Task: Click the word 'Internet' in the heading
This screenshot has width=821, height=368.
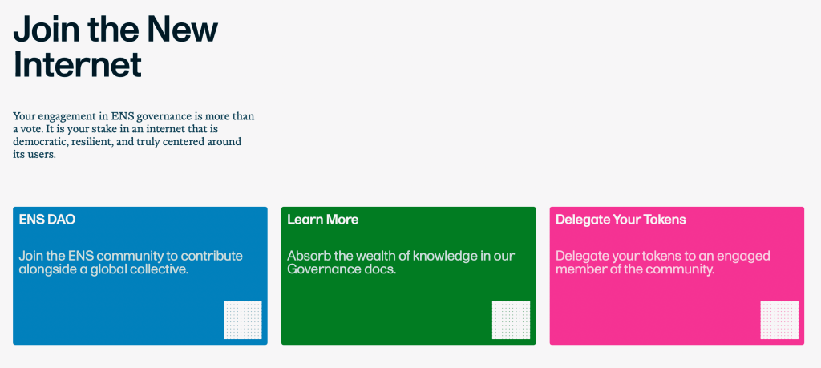Action: [78, 64]
